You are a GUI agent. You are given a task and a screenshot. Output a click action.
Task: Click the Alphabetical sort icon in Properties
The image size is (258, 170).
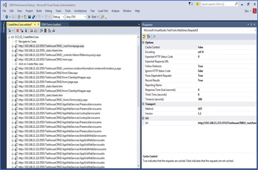coord(149,37)
